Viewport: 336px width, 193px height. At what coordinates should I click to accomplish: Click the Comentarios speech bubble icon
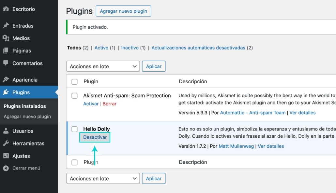6,63
